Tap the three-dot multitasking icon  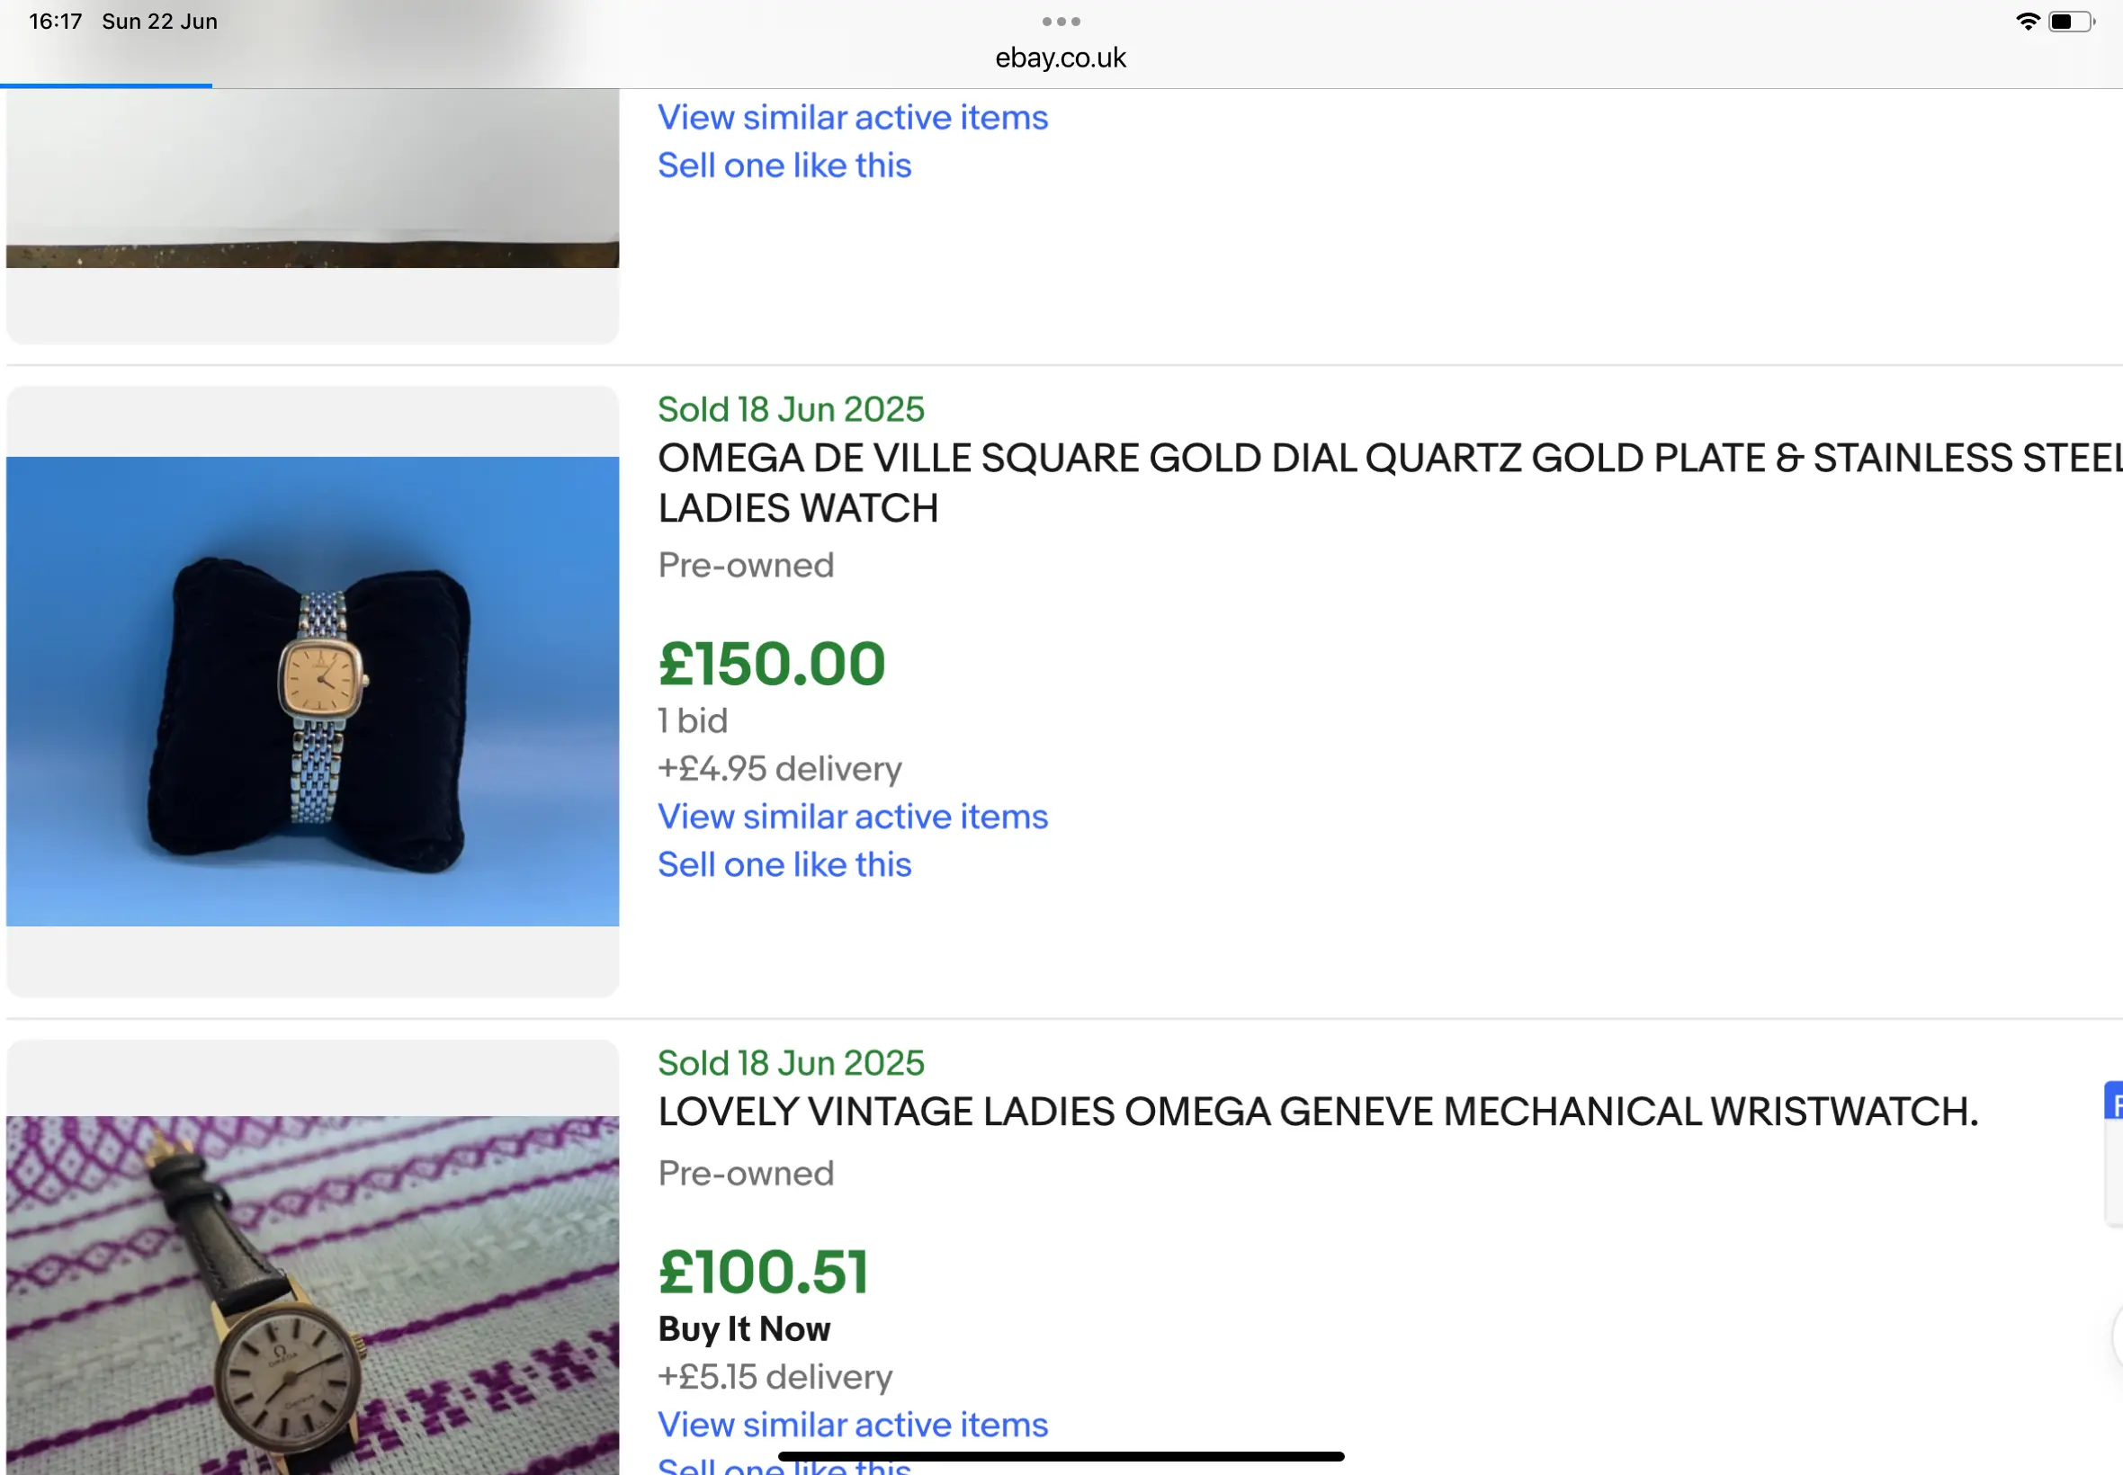(x=1060, y=22)
